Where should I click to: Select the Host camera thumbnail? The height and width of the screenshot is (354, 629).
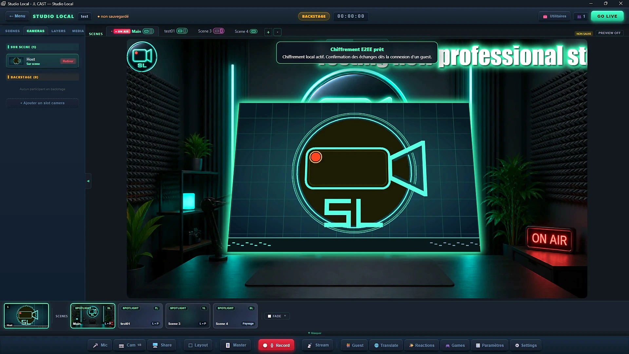(26, 316)
